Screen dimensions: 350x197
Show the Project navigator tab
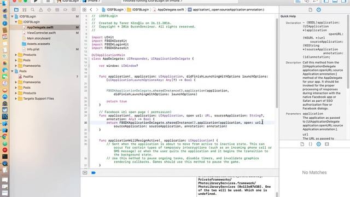pyautogui.click(x=16, y=10)
